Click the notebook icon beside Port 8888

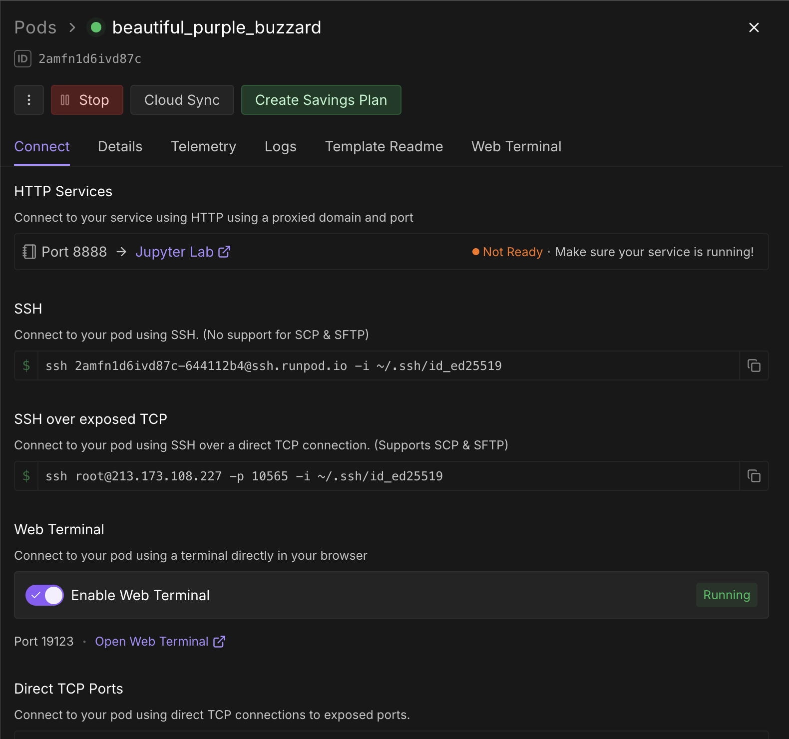29,252
